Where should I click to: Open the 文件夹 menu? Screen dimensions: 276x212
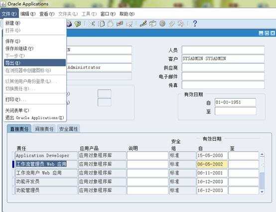pos(68,13)
